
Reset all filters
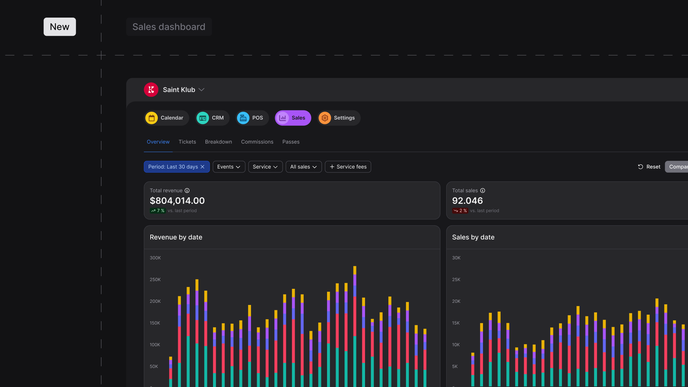pyautogui.click(x=649, y=167)
